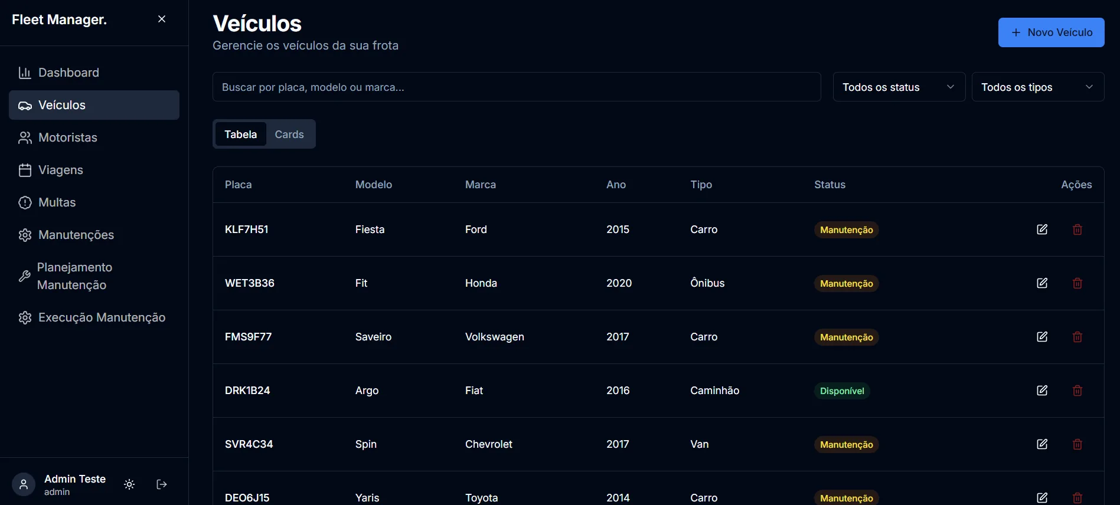Click the Veículos car icon in sidebar
This screenshot has height=505, width=1120.
[25, 106]
